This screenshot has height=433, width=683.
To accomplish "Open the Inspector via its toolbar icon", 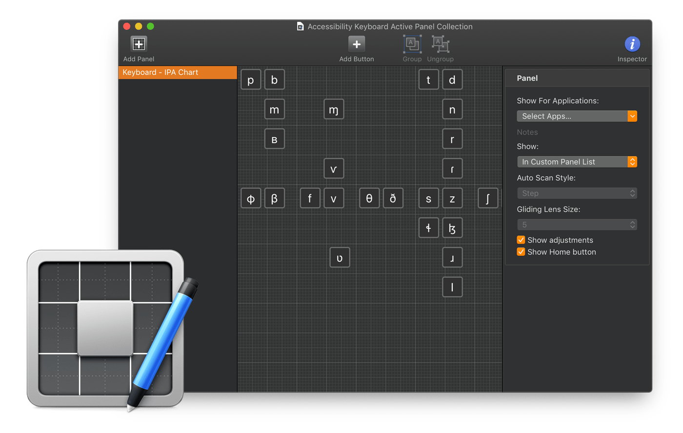I will pyautogui.click(x=632, y=44).
